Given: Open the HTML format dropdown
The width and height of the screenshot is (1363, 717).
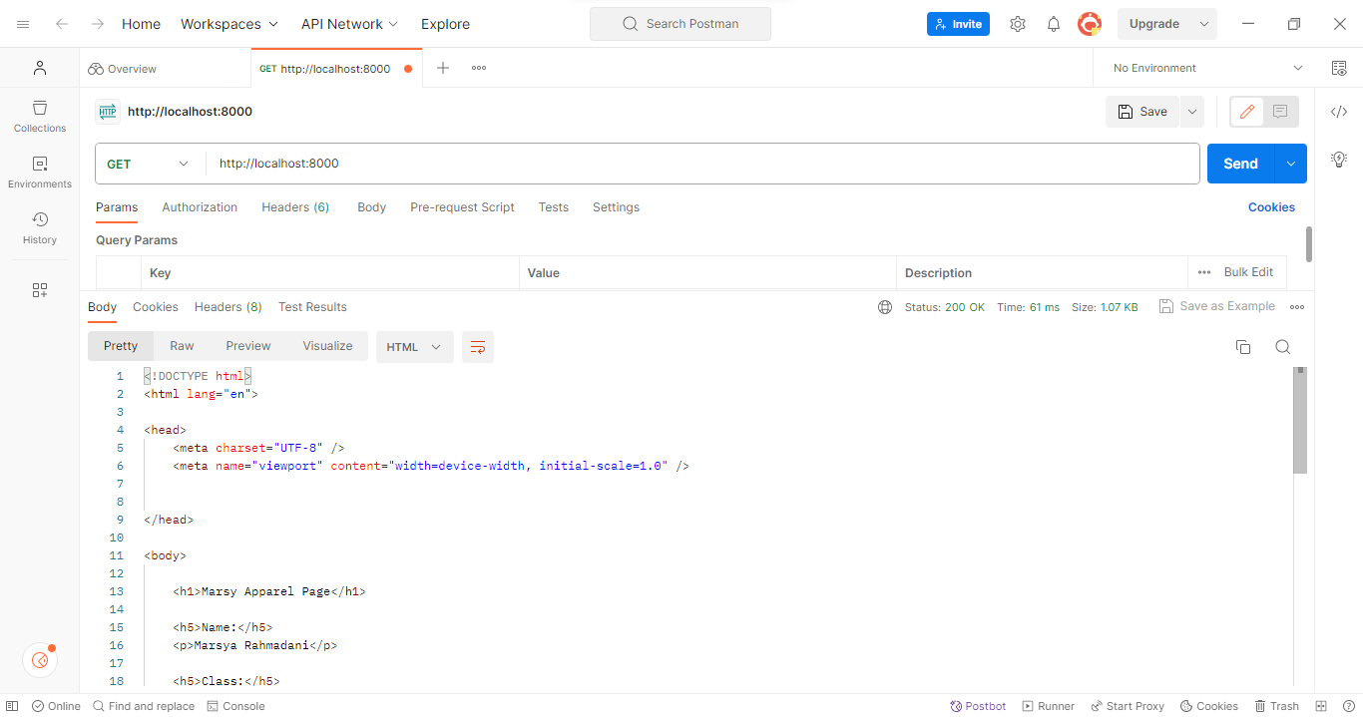Looking at the screenshot, I should (x=414, y=346).
